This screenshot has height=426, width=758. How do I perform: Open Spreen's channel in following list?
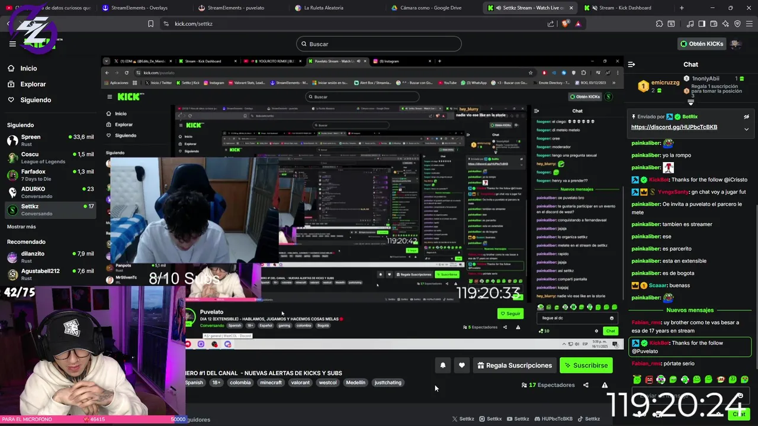50,140
